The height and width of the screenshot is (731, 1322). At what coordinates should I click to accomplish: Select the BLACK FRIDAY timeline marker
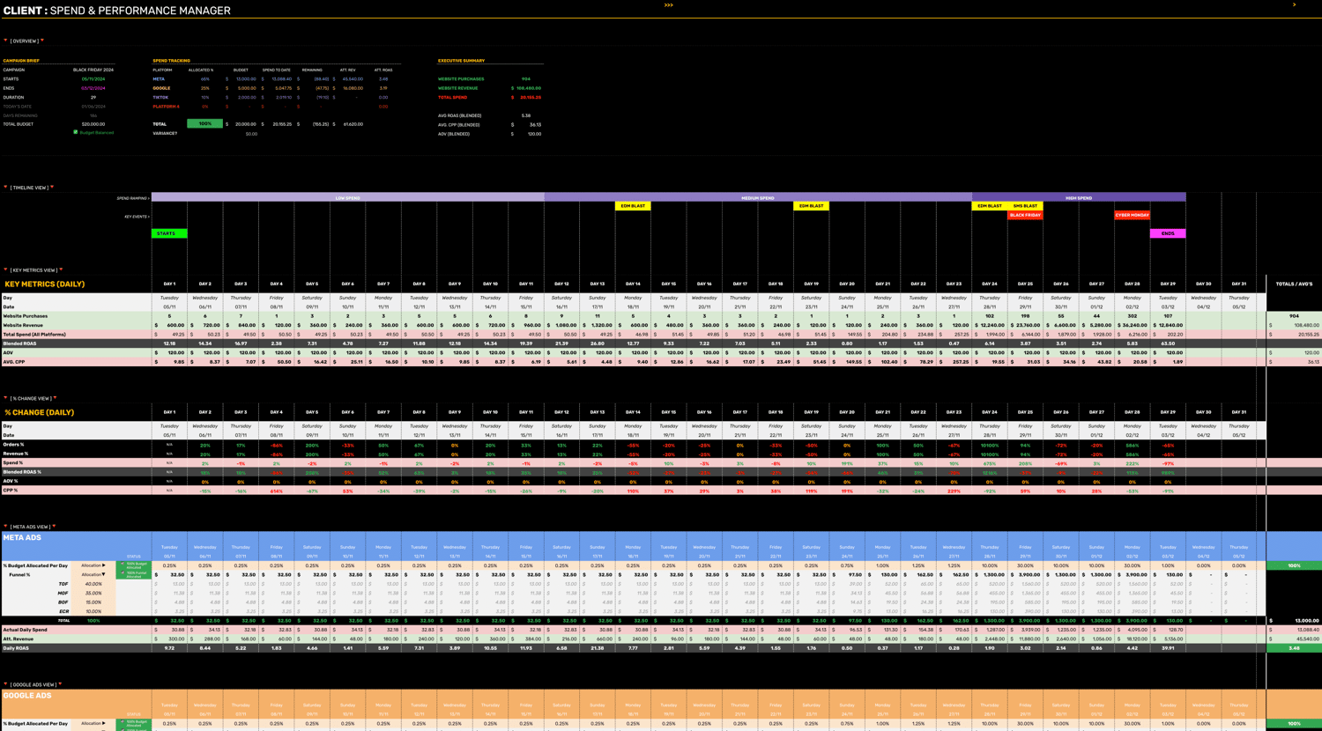(1025, 215)
